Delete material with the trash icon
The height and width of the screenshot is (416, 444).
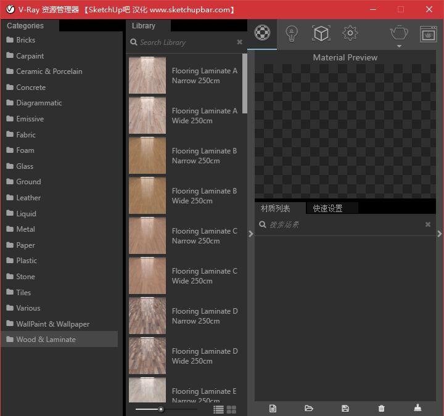(382, 409)
